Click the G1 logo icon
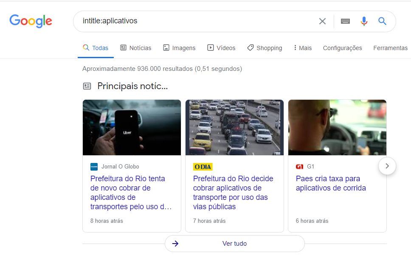 300,167
